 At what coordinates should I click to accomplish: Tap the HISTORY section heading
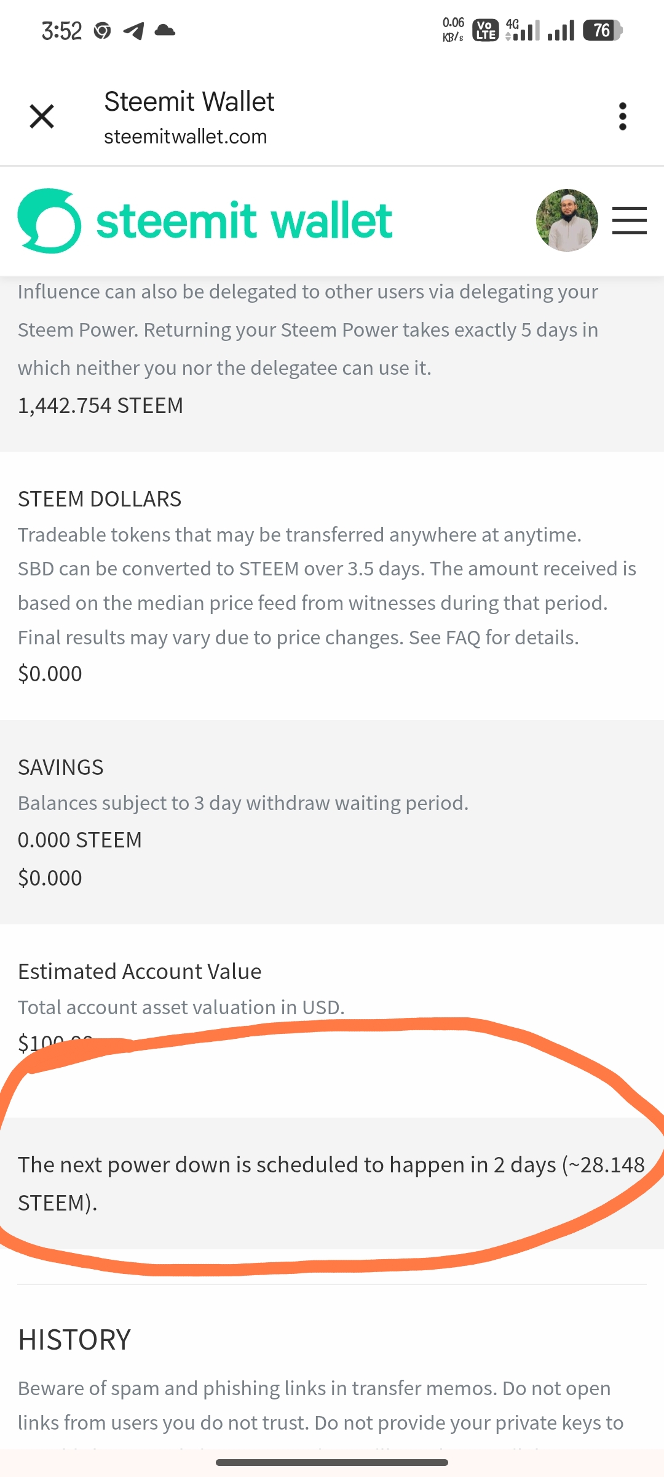point(74,1340)
